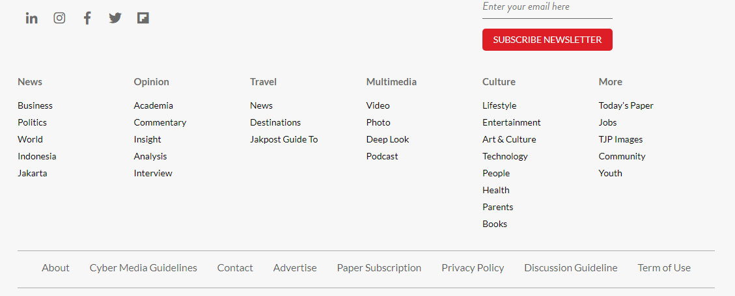
Task: Open Jakpost Guide To link
Action: click(x=284, y=139)
